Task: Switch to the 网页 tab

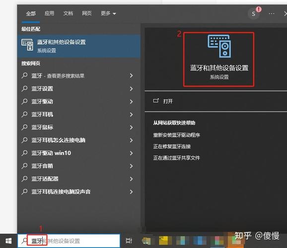Action: click(87, 13)
